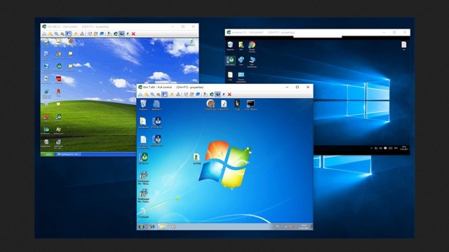449x252 pixels.
Task: Select the lone file icon on the Windows 10 desktop
Action: [x=404, y=45]
